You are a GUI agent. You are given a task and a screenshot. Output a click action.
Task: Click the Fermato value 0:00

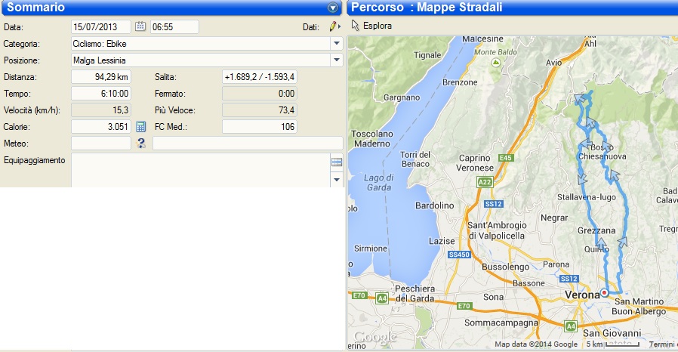point(260,94)
